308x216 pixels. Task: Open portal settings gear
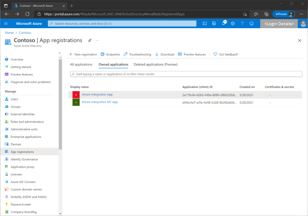pyautogui.click(x=233, y=23)
